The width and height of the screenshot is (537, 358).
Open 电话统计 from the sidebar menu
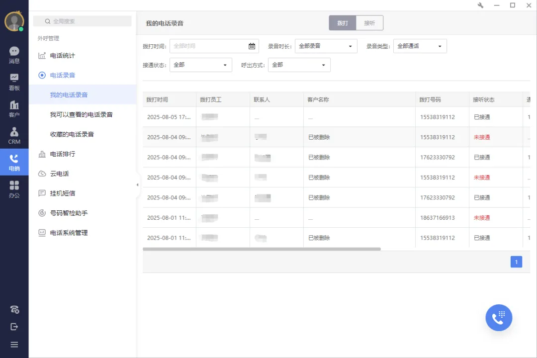point(62,56)
